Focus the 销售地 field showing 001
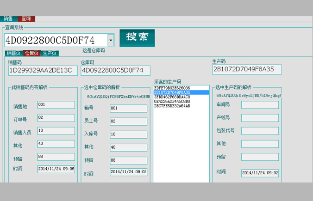 coord(56,105)
